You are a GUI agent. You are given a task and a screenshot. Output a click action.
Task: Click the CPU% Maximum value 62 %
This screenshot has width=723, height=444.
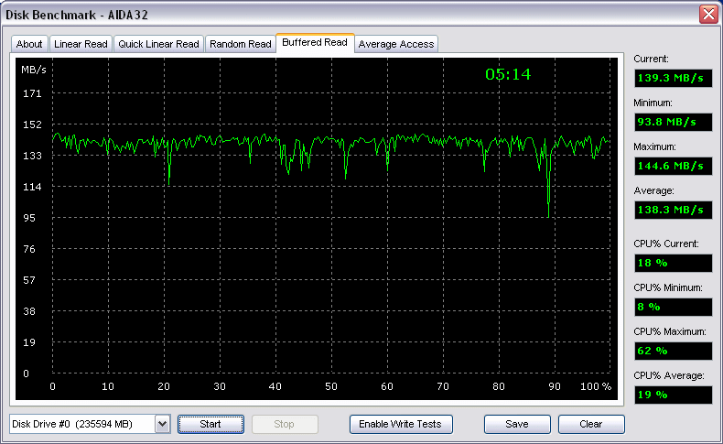674,351
